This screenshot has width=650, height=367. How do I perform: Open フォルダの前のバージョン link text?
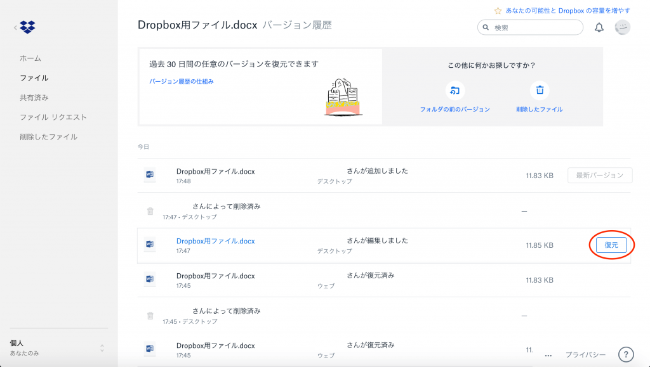(455, 109)
